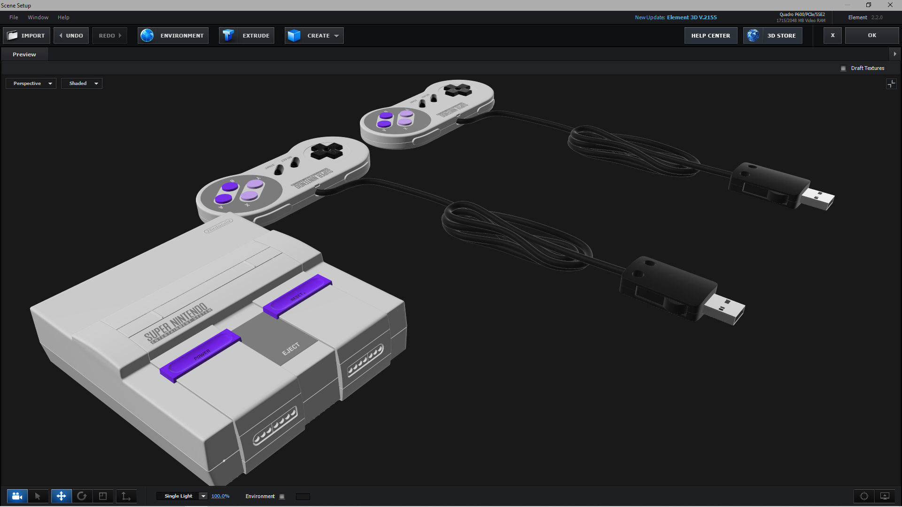Select the scale tool
This screenshot has height=507, width=902.
[103, 496]
